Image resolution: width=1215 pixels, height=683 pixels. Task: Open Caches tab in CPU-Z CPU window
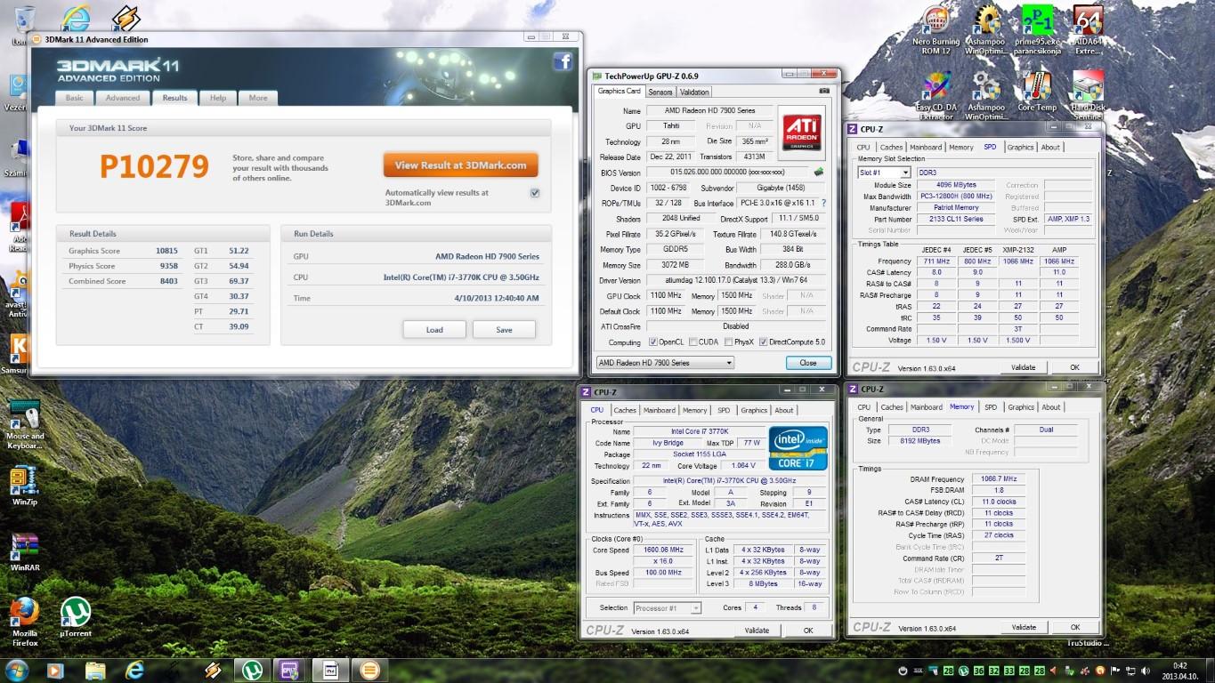(x=626, y=411)
